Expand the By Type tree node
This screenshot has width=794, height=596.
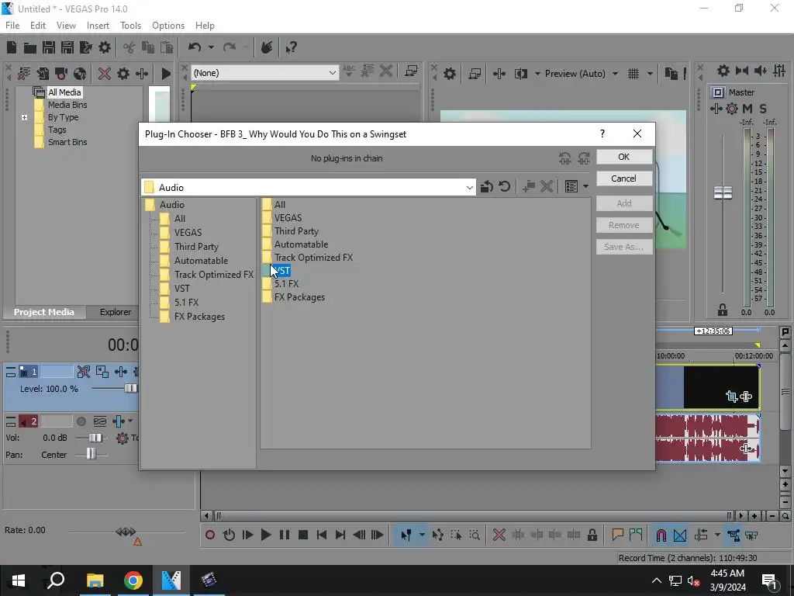[24, 118]
